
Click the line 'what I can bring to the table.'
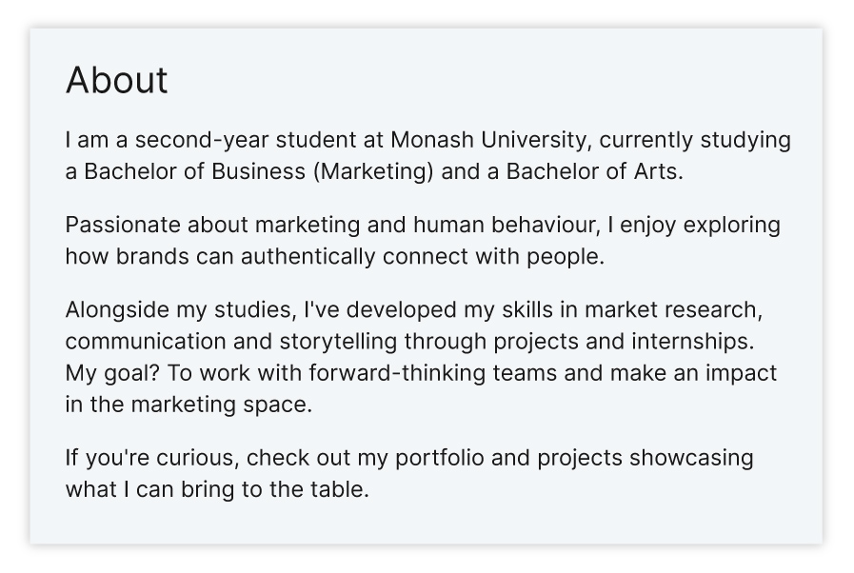pos(217,489)
